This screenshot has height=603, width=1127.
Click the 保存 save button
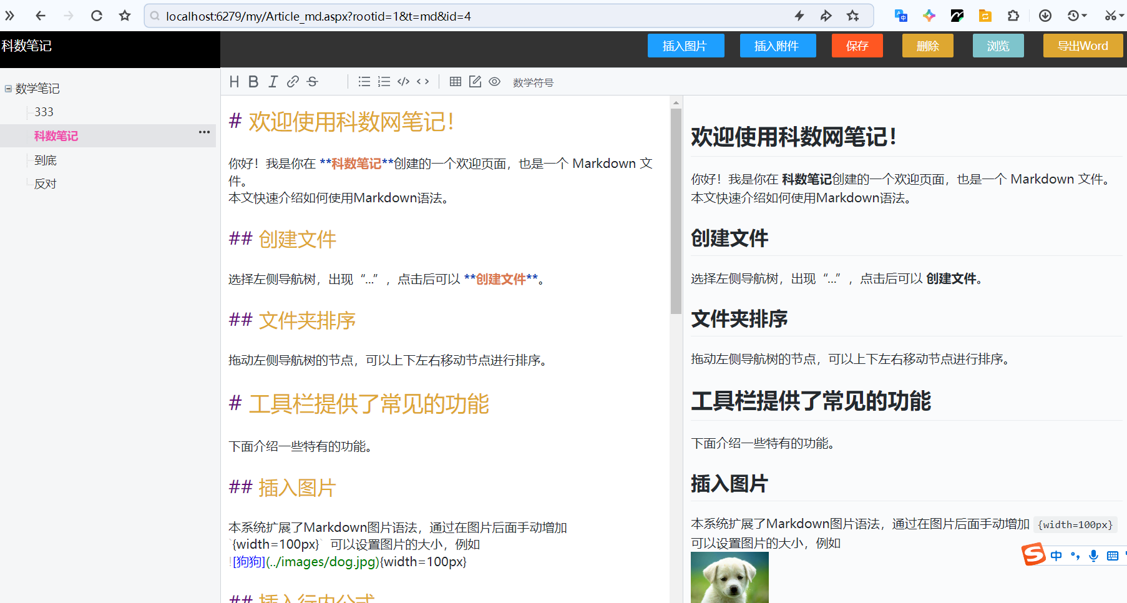(x=857, y=46)
